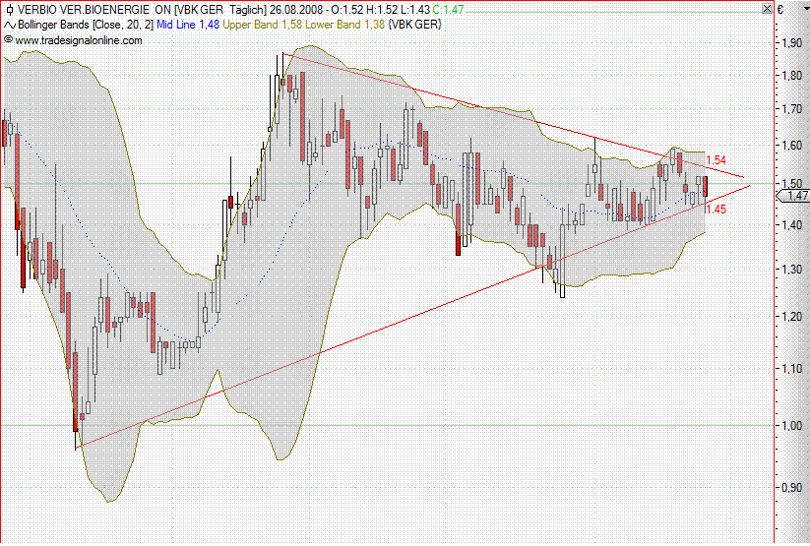Click the blue Mid Line 1,48 legend
The width and height of the screenshot is (810, 546).
click(188, 25)
